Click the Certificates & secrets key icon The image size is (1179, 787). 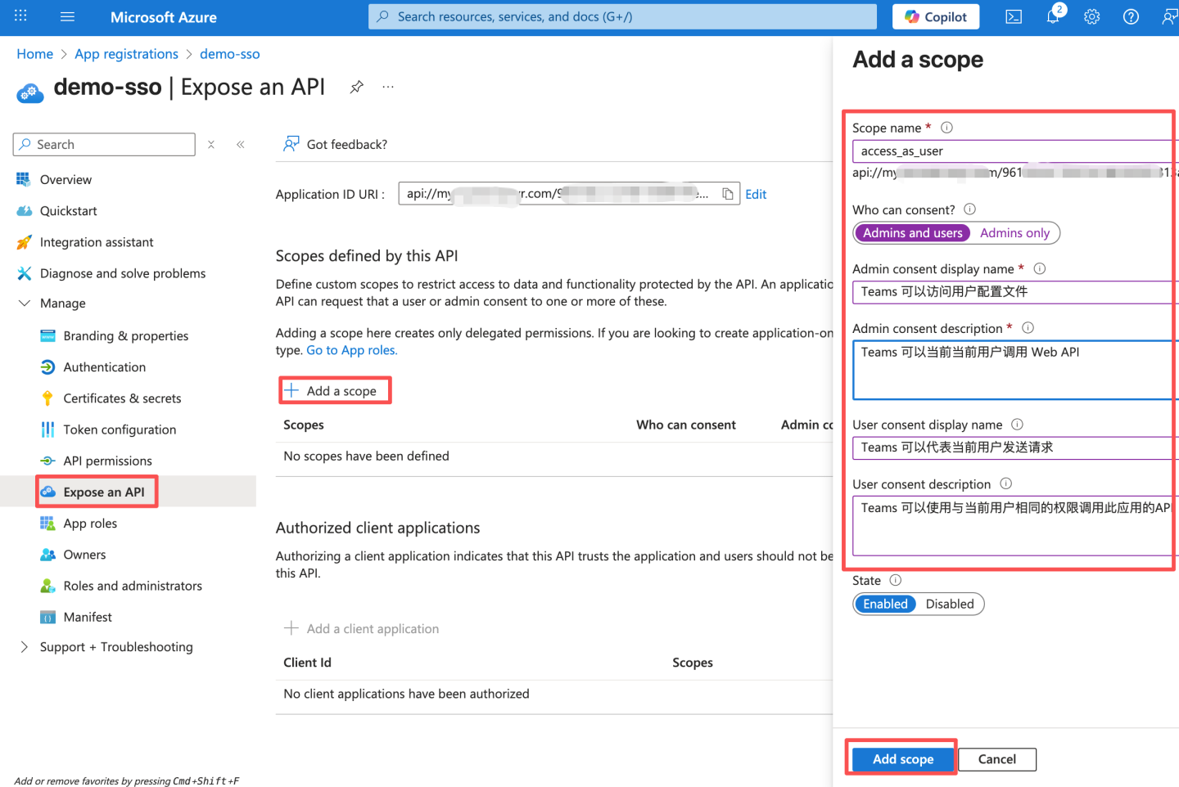[47, 398]
